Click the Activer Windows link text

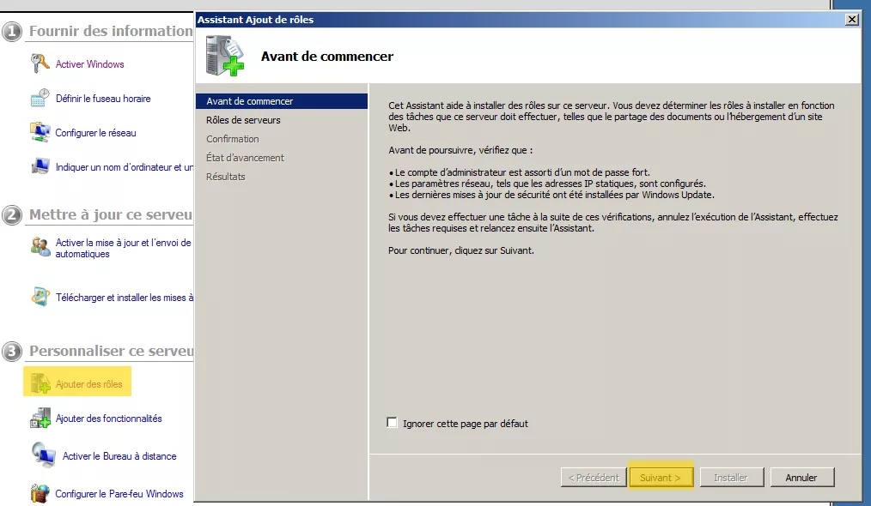pyautogui.click(x=89, y=63)
